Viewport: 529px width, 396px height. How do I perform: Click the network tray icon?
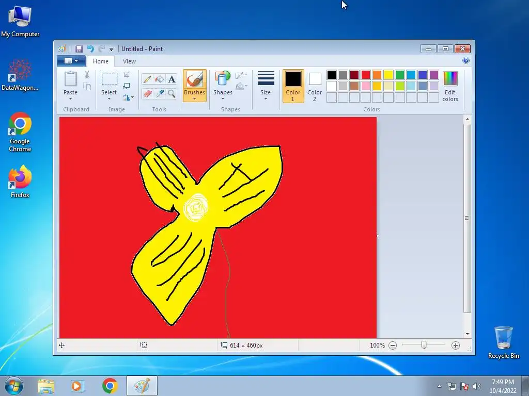[452, 386]
